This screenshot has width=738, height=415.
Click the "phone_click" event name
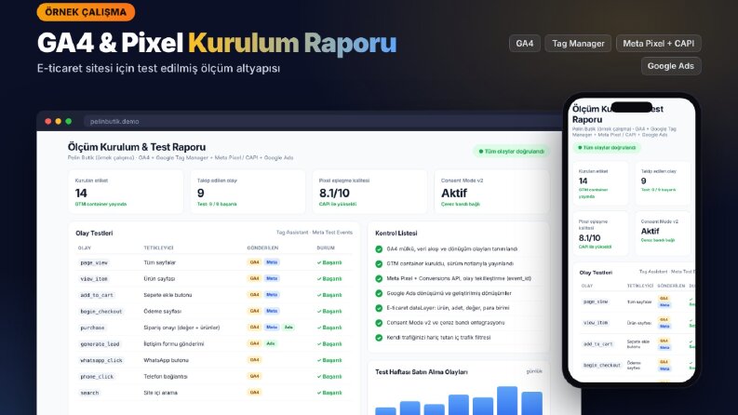(x=97, y=377)
